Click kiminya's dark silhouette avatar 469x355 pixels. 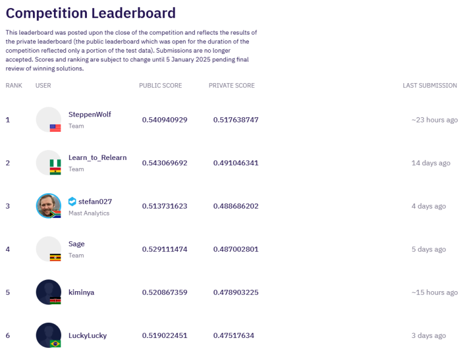tap(48, 292)
